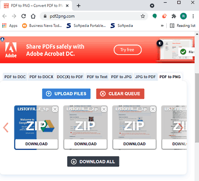Switch to the PDF to Text tab
Image resolution: width=199 pixels, height=181 pixels.
(x=97, y=77)
